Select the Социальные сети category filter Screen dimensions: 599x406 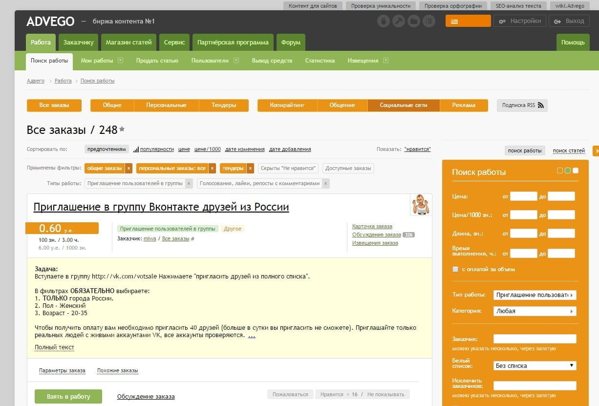[404, 105]
